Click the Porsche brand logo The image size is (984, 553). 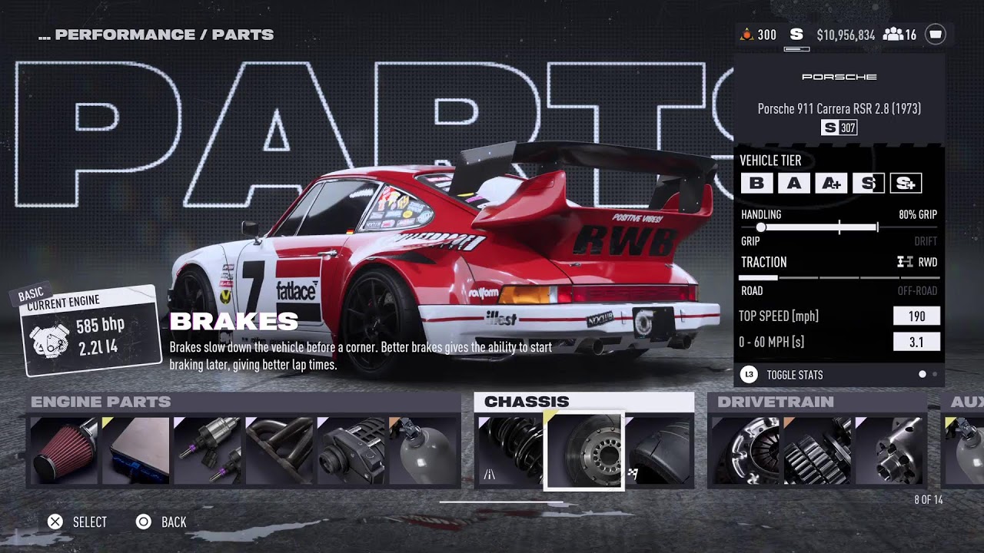pyautogui.click(x=839, y=77)
